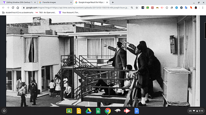Click the red outlined camera extension icon
The image size is (206, 115).
[162, 8]
